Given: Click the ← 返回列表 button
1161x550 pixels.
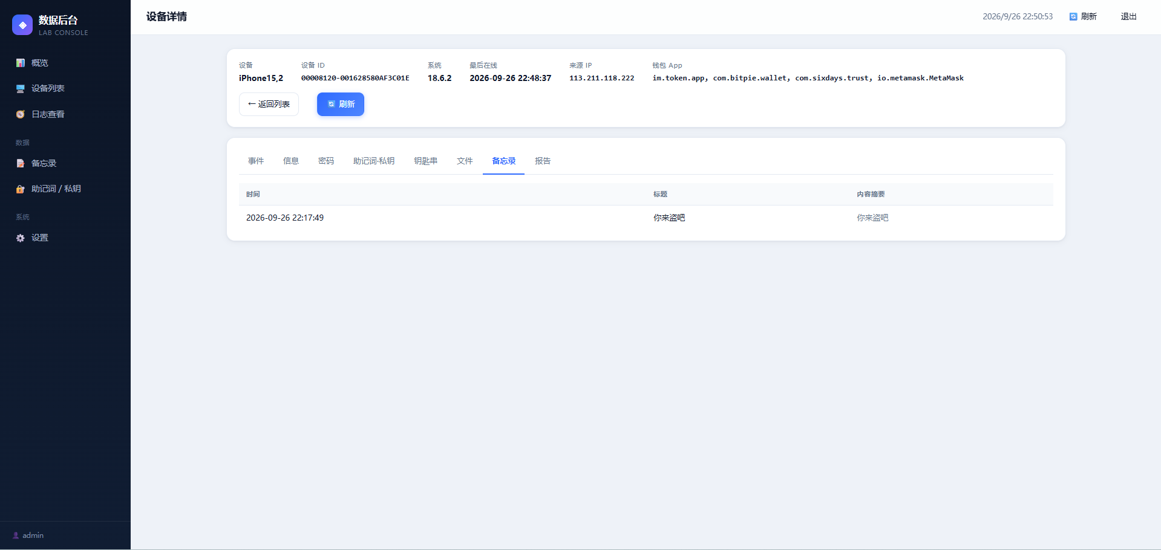Looking at the screenshot, I should pos(269,104).
